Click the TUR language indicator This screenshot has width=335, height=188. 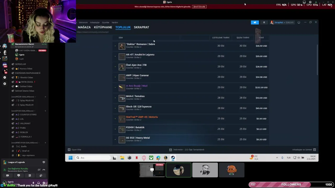289,158
